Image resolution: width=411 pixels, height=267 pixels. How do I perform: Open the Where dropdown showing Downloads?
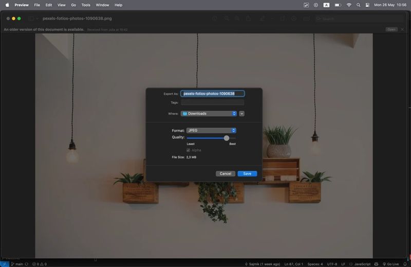[x=209, y=114]
